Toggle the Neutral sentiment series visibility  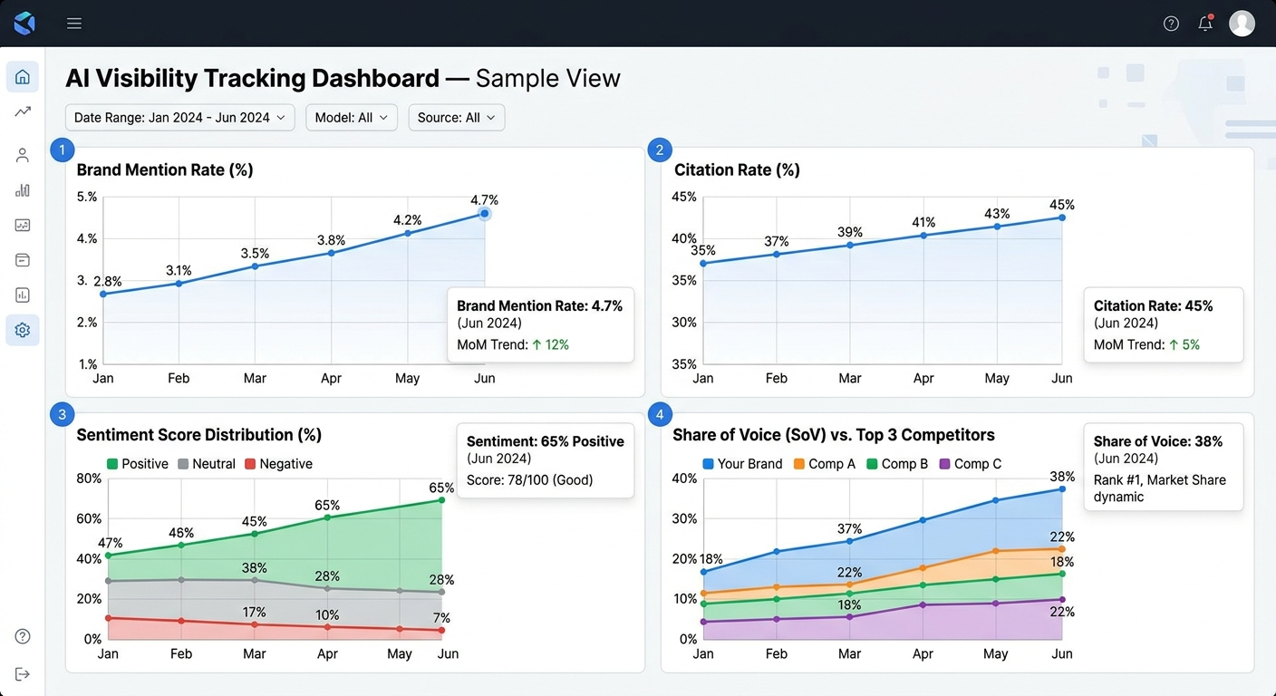point(207,463)
